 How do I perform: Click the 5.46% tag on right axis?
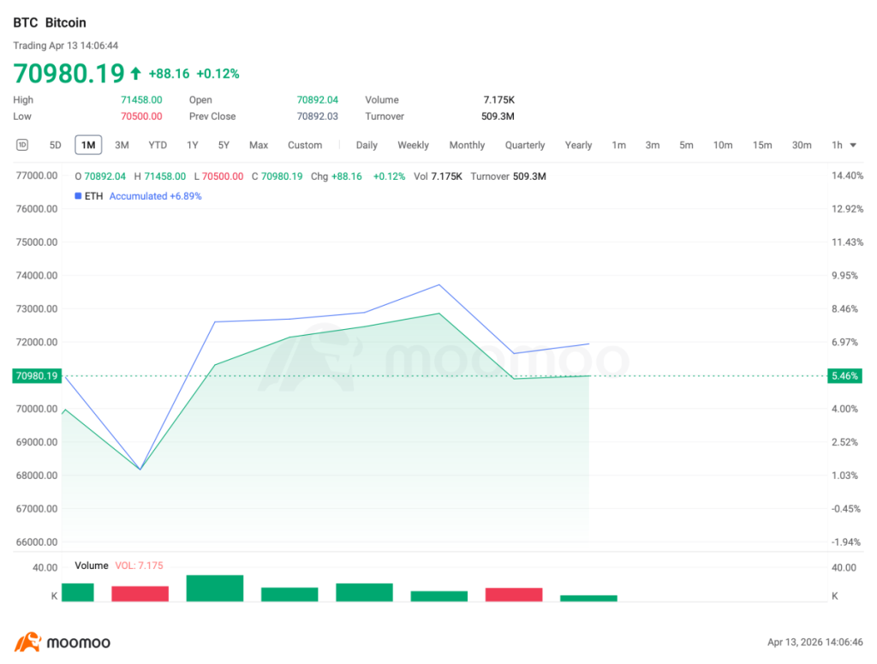pyautogui.click(x=845, y=376)
